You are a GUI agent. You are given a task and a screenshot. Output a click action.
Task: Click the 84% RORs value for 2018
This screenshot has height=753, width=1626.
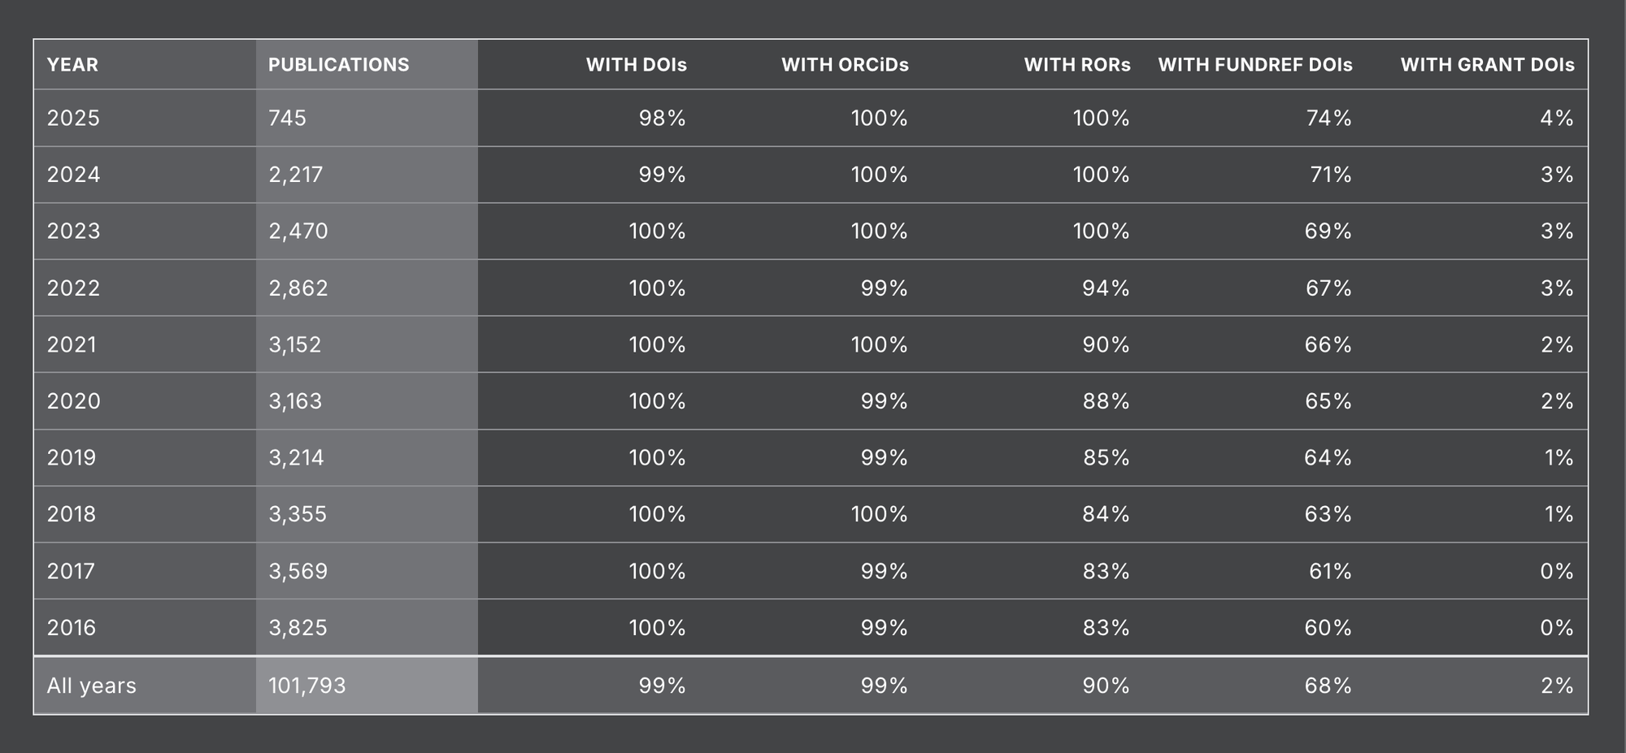click(1106, 514)
